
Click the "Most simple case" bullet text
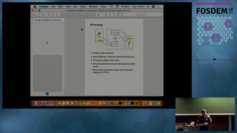tap(114, 57)
